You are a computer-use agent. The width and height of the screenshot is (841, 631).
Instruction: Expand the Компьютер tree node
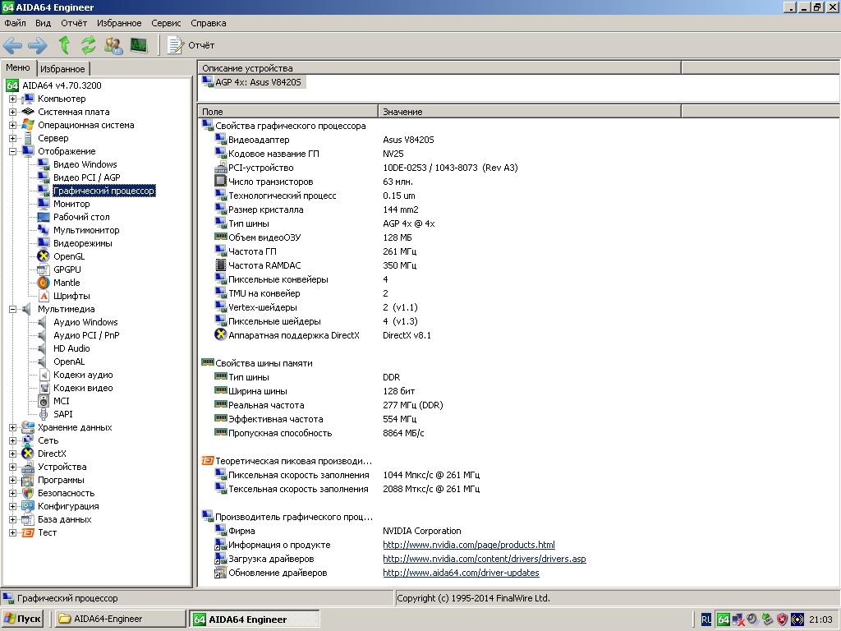[x=12, y=99]
